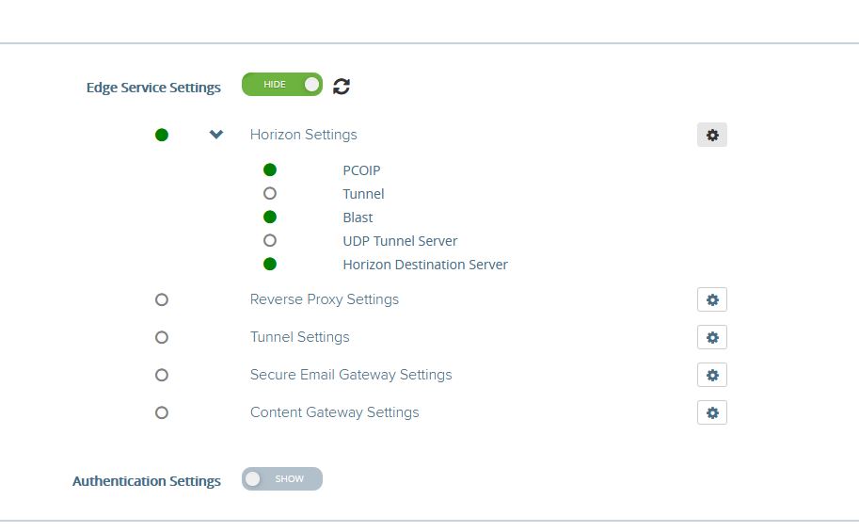Click empty status circle beside Tunnel
This screenshot has width=859, height=532.
click(269, 194)
